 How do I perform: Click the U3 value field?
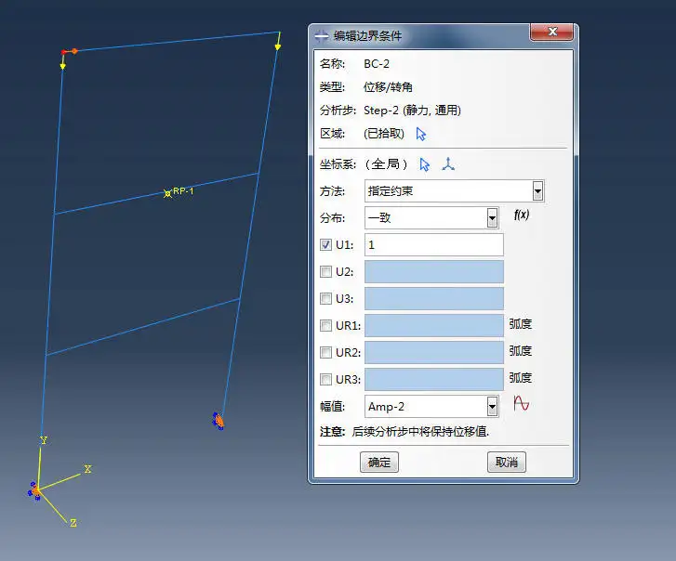point(433,298)
